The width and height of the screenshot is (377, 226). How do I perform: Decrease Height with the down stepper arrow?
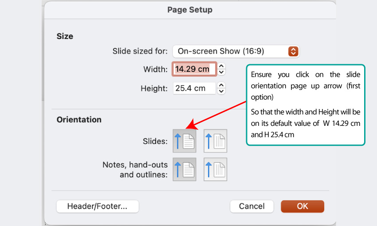click(x=221, y=91)
